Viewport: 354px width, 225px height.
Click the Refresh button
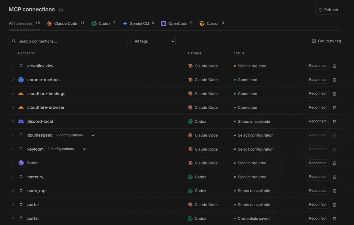pos(328,10)
